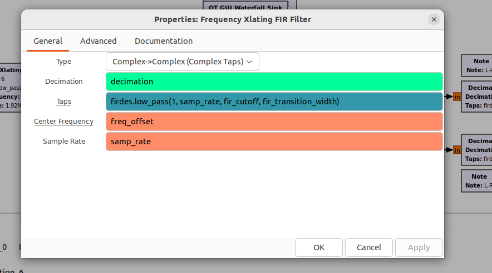Click the Center Frequency freq_offset field
This screenshot has width=492, height=273.
point(274,122)
